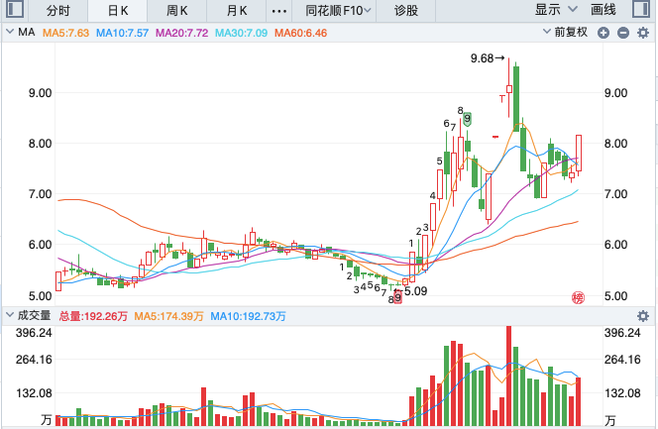Switch to 月K tab
Image resolution: width=658 pixels, height=429 pixels.
click(x=237, y=11)
